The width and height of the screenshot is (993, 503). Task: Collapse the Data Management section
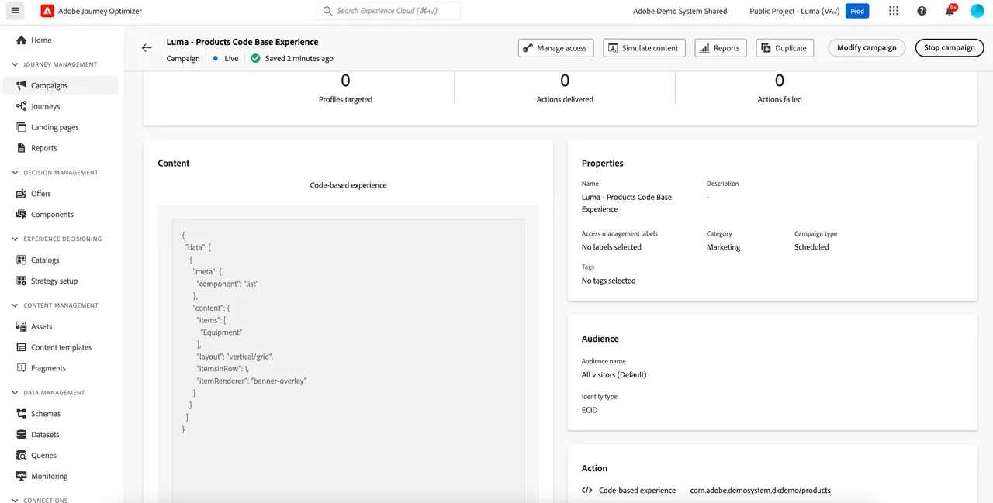pos(16,393)
